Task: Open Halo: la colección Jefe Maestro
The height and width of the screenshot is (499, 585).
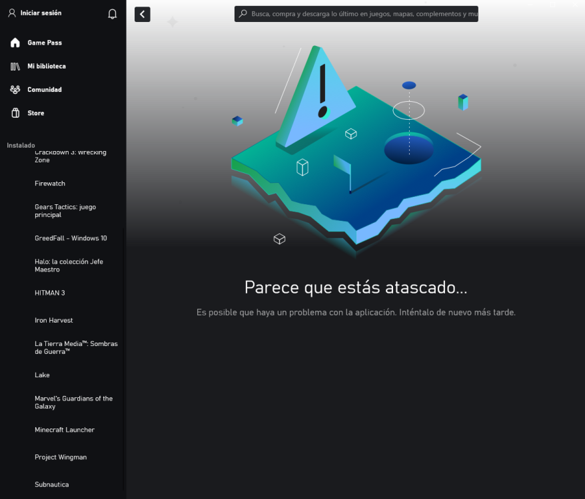Action: point(69,265)
